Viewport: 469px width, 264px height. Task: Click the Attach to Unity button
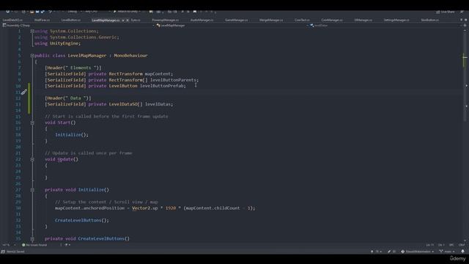(x=127, y=12)
